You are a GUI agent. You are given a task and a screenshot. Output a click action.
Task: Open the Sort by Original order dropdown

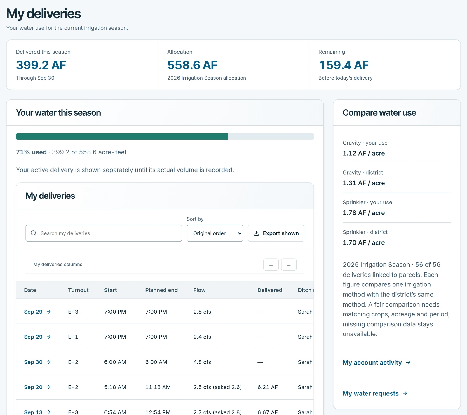pyautogui.click(x=215, y=233)
